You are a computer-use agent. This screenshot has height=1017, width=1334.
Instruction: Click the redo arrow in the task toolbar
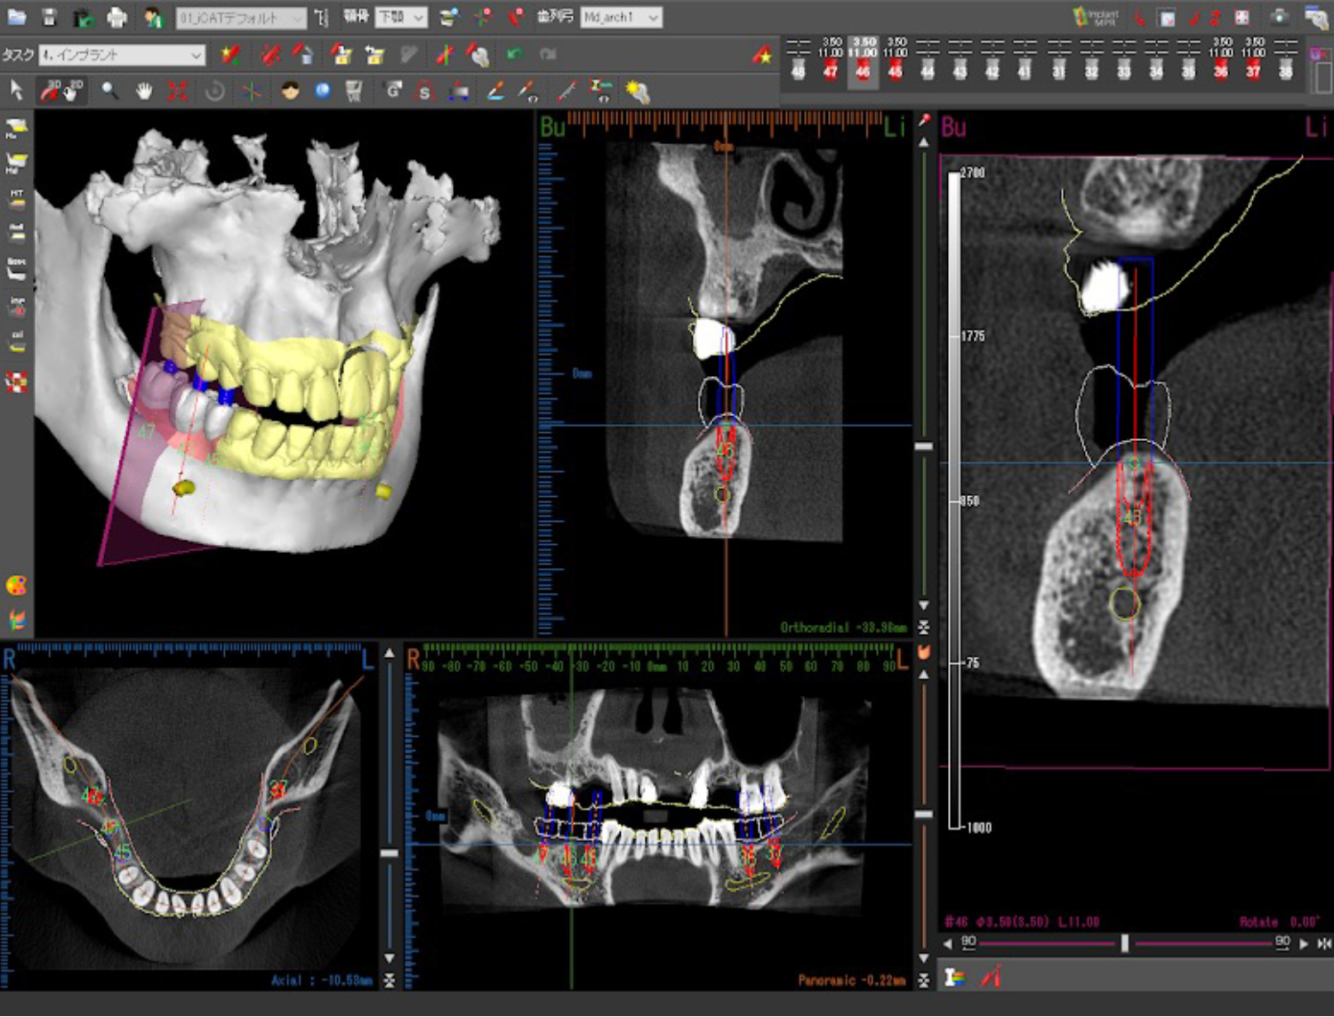click(548, 55)
